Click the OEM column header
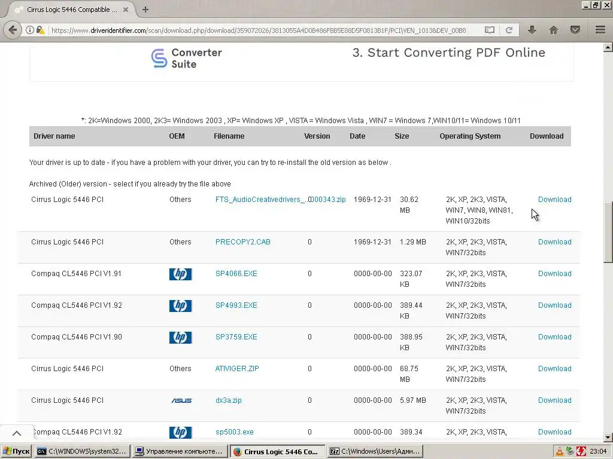The height and width of the screenshot is (459, 613). pyautogui.click(x=177, y=136)
